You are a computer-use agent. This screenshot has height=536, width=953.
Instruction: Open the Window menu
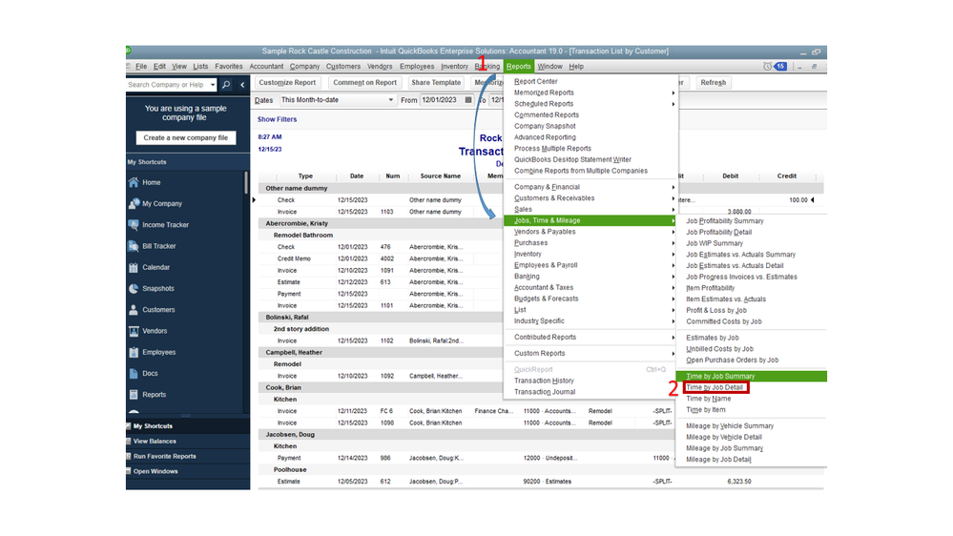tap(550, 66)
